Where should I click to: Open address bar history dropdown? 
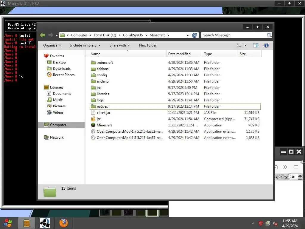click(188, 35)
